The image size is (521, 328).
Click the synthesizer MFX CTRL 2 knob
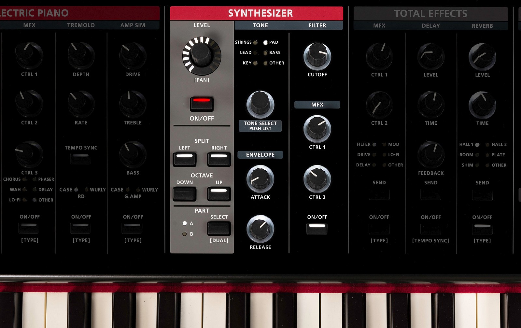[317, 179]
